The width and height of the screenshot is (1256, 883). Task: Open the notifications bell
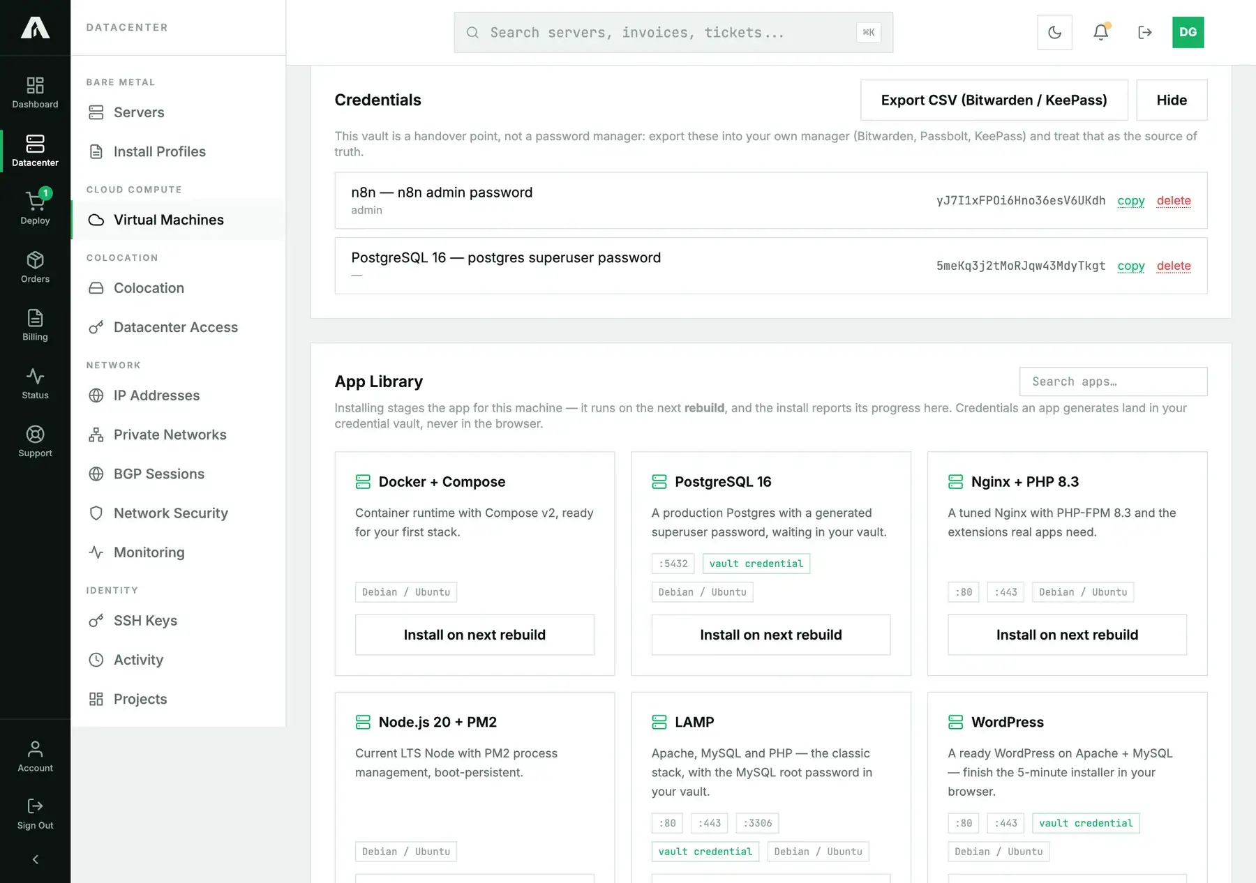pos(1100,32)
